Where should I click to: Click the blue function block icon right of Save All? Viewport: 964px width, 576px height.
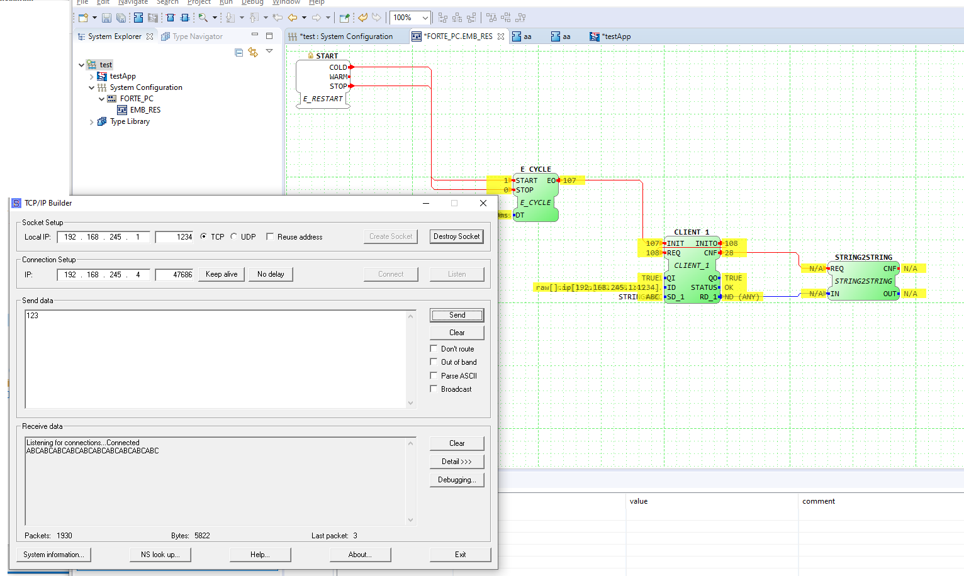tap(138, 18)
